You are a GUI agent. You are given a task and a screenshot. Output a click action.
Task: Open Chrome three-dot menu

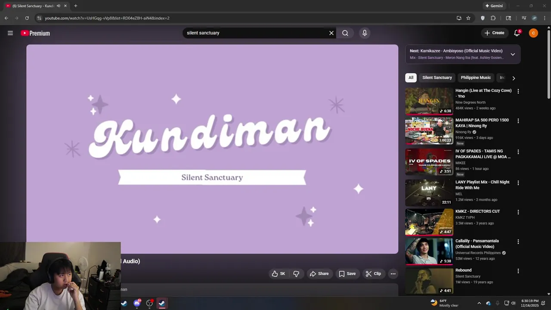545,18
